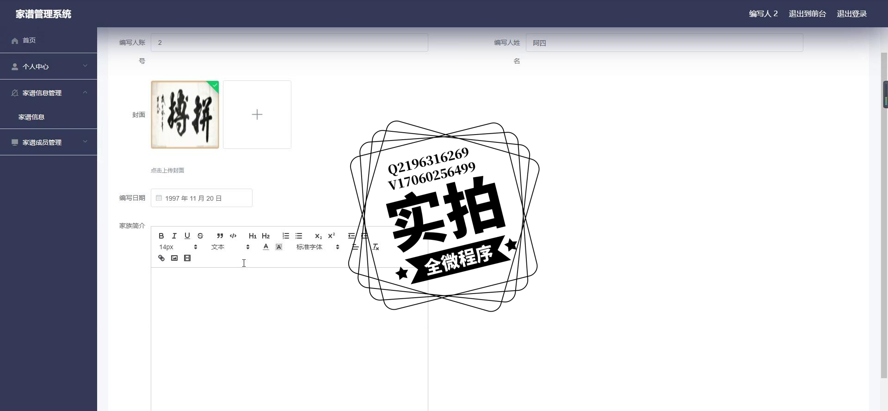Click the 编写人姓名 input field
The image size is (888, 411).
point(664,43)
